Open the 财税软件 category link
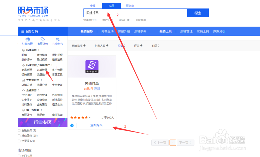 [42, 95]
